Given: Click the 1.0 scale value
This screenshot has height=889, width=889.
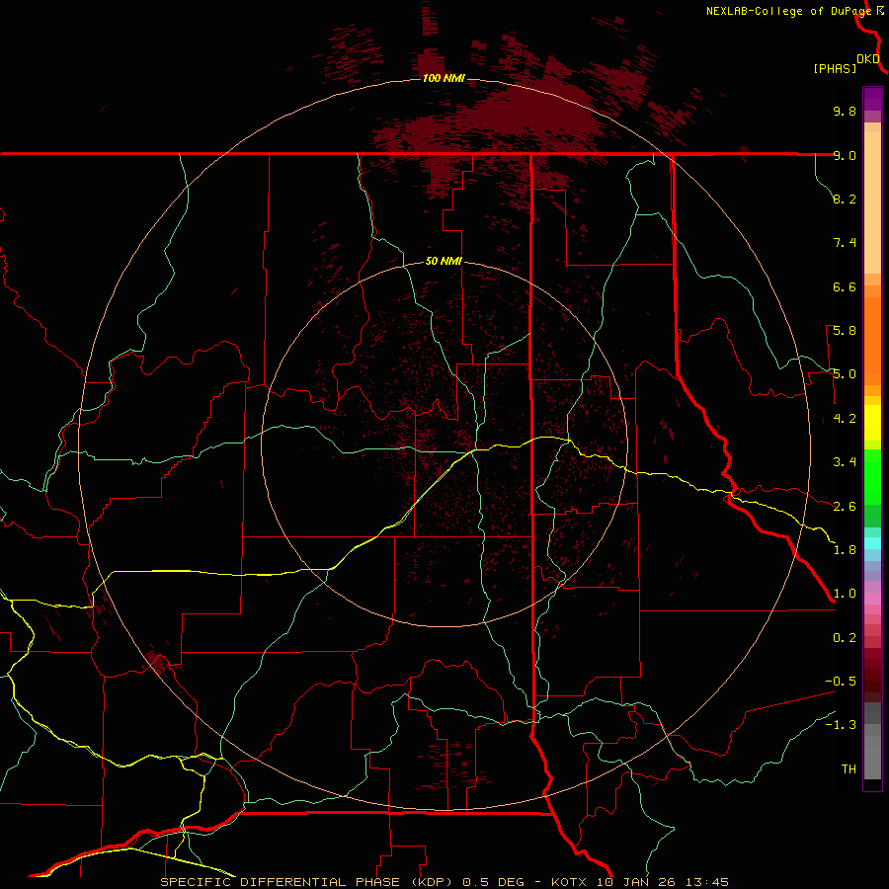Looking at the screenshot, I should point(845,594).
